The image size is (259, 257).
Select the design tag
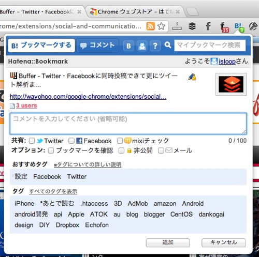(x=24, y=225)
